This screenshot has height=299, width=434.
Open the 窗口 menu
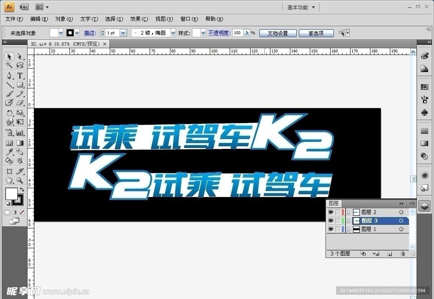tap(189, 19)
